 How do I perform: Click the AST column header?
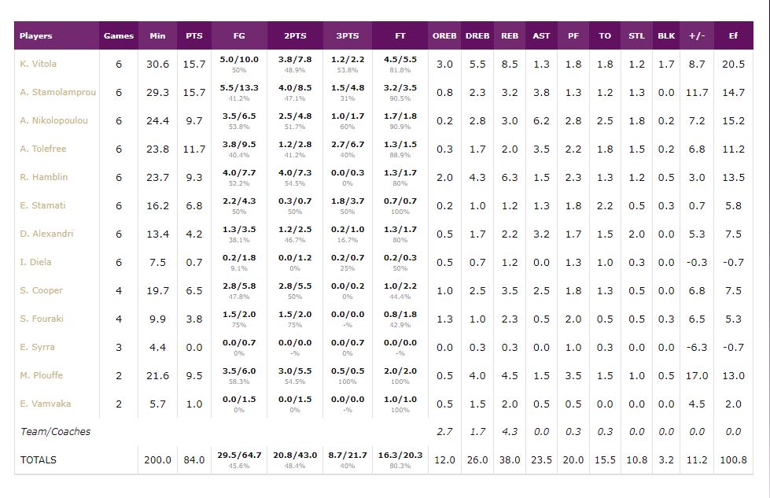coord(541,35)
